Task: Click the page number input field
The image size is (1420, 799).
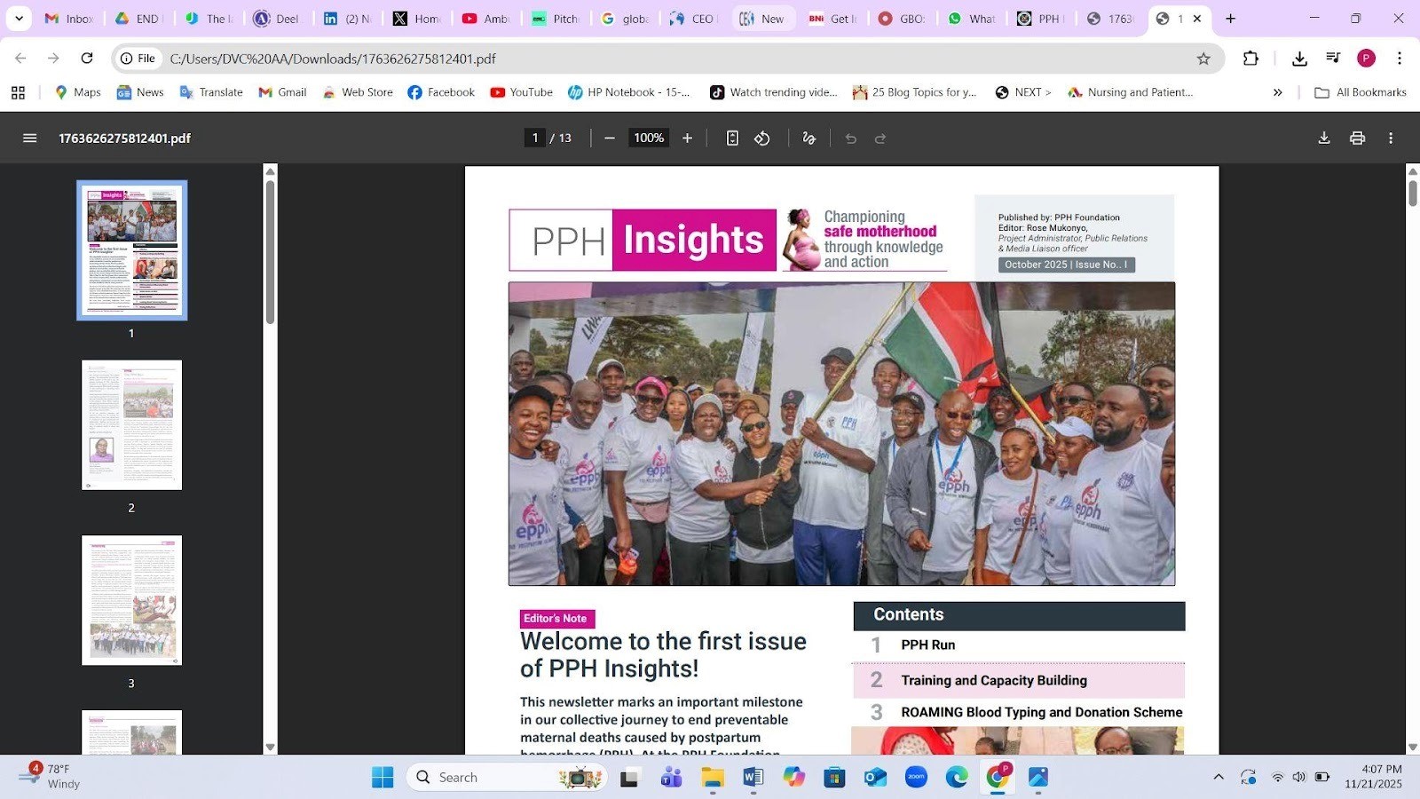Action: tap(534, 138)
